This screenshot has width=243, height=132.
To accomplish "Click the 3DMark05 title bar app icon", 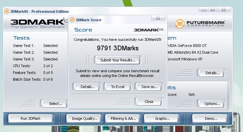I will coord(7,11).
